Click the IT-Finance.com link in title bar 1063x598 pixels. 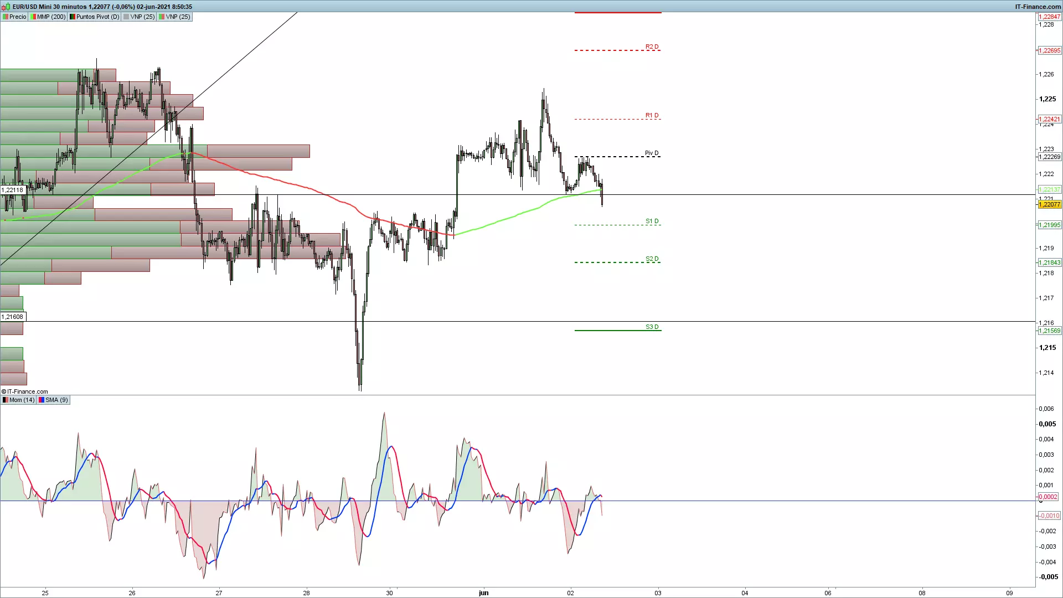point(1038,7)
